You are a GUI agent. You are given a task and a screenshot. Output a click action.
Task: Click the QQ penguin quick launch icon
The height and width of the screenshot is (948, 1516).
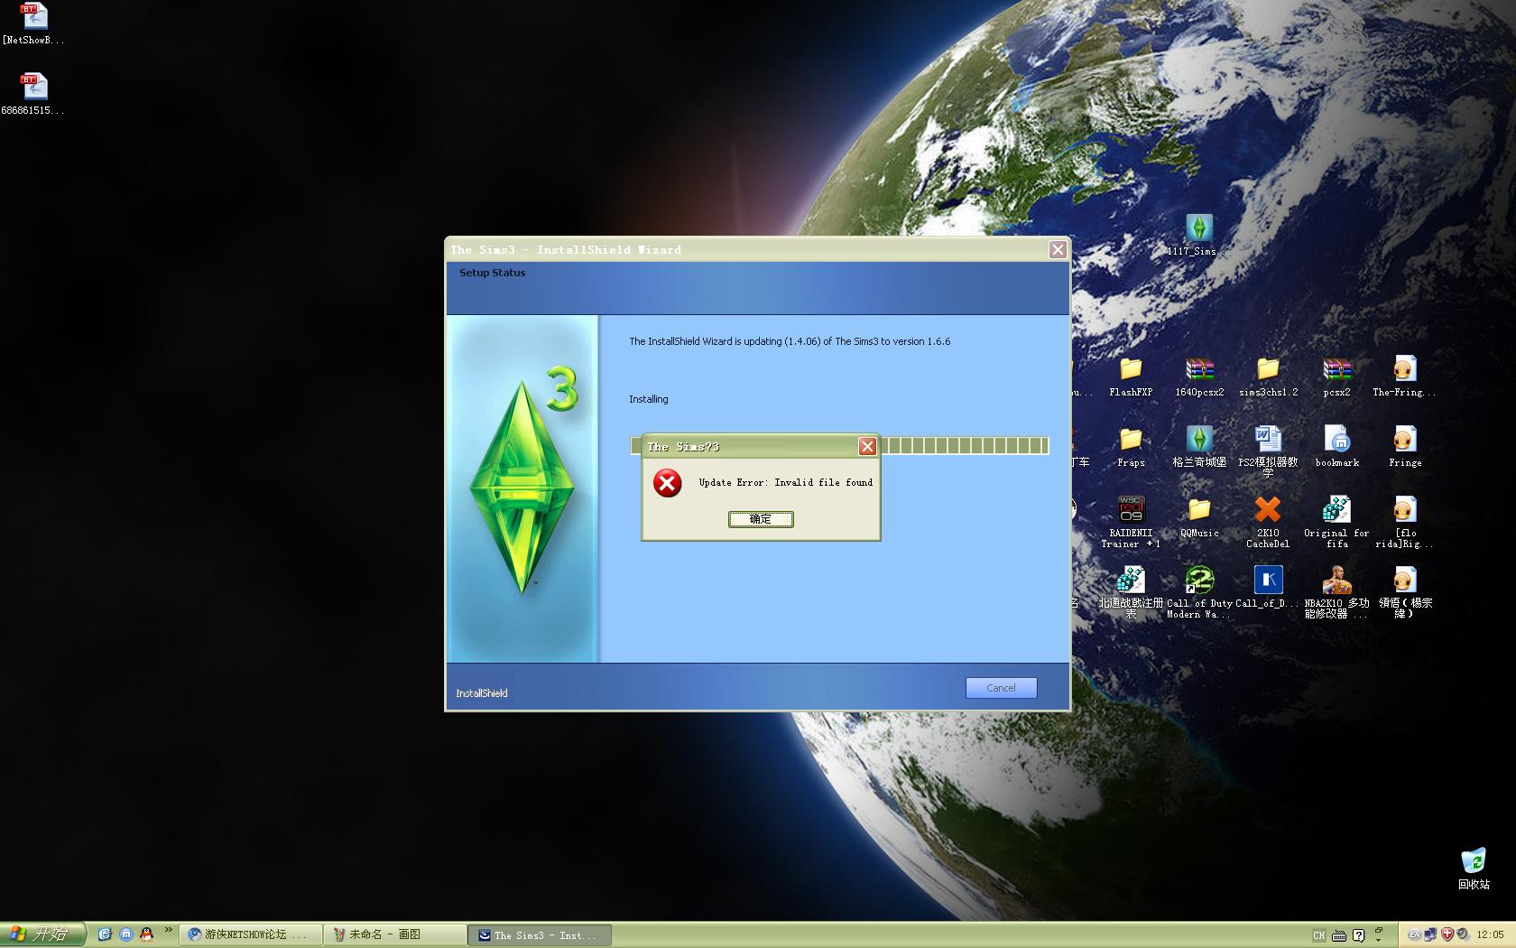click(146, 934)
